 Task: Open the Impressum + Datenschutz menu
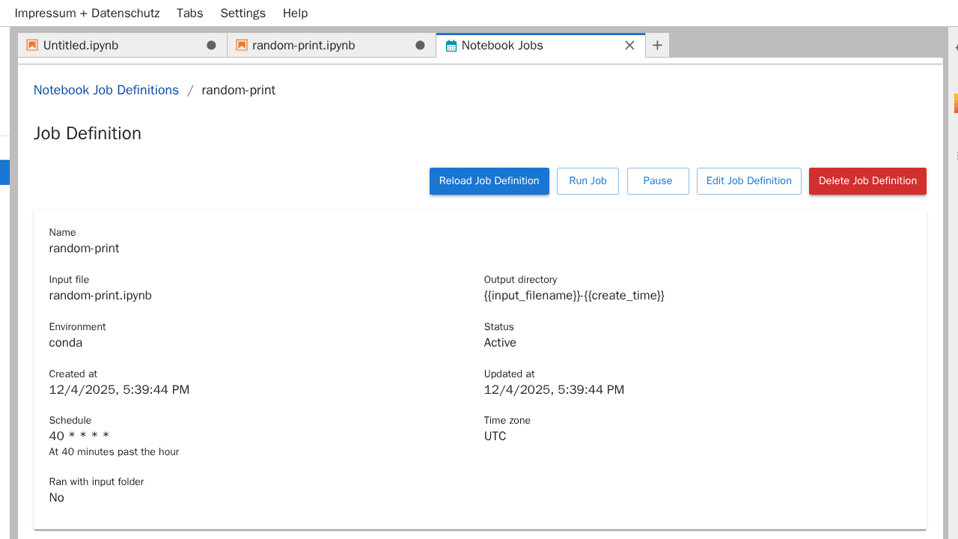pos(87,13)
